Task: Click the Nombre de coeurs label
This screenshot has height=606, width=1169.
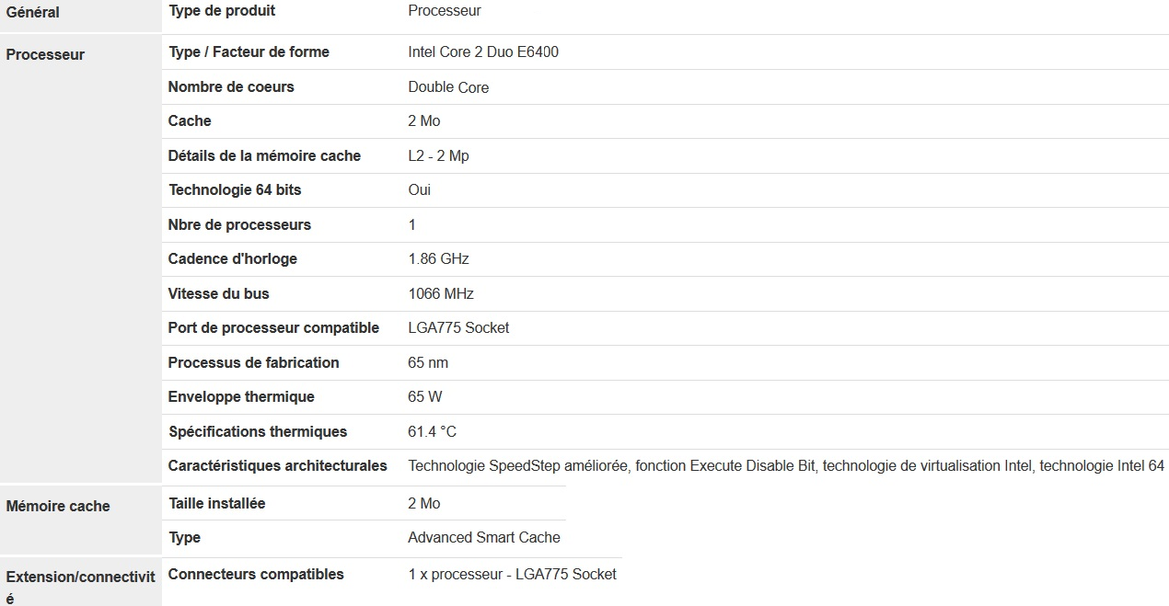Action: [x=231, y=86]
